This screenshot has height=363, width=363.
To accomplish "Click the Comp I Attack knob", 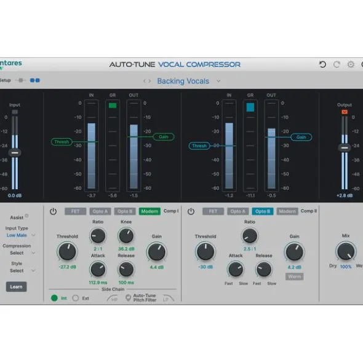I will [x=98, y=269].
